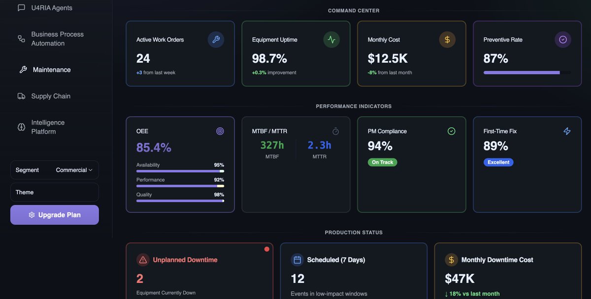Click the wrench icon next to Maintenance
The width and height of the screenshot is (591, 299).
23,69
